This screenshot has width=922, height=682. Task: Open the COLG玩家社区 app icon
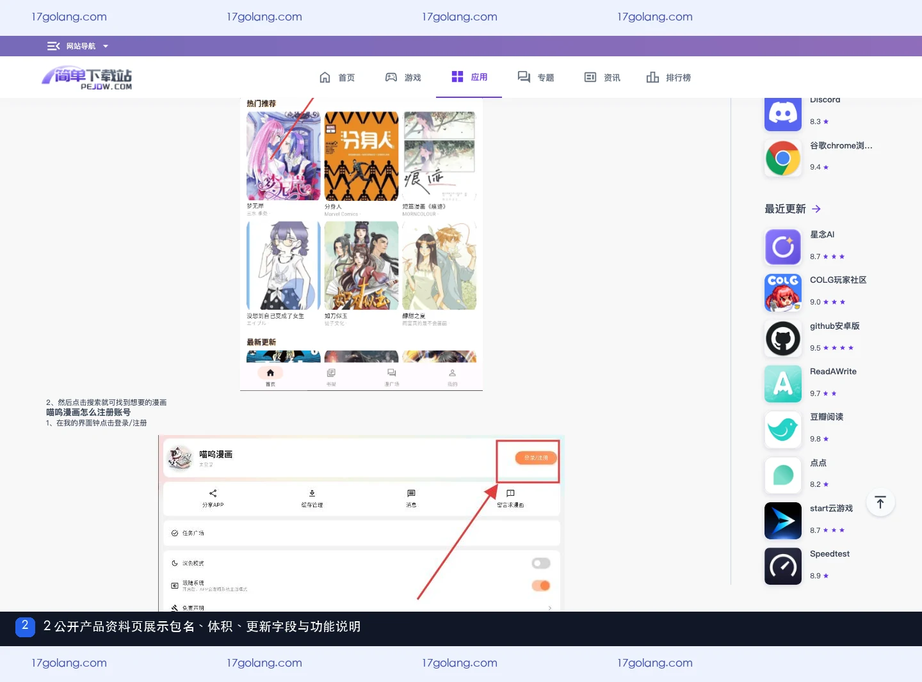[782, 292]
